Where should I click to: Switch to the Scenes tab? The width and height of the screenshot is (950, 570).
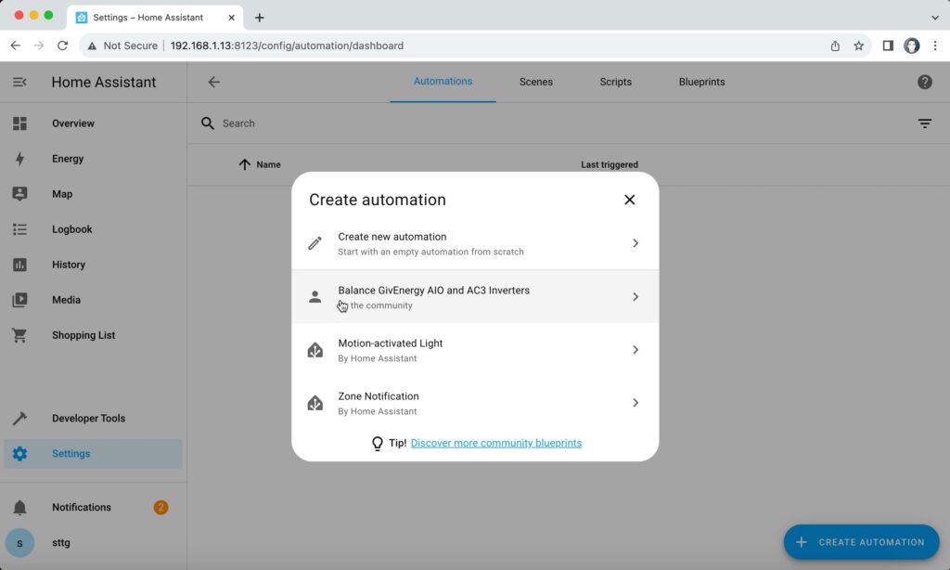point(535,82)
